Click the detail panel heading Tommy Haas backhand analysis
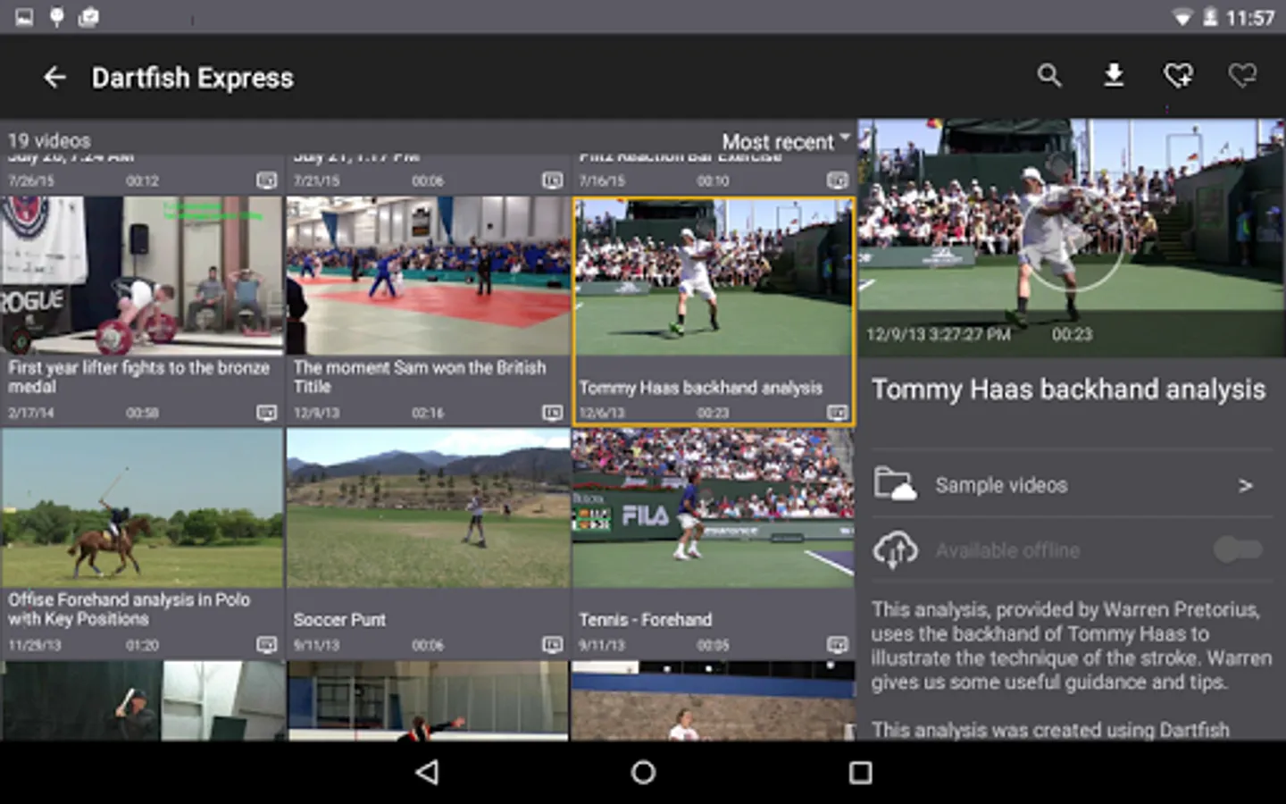The height and width of the screenshot is (804, 1286). click(x=1068, y=389)
